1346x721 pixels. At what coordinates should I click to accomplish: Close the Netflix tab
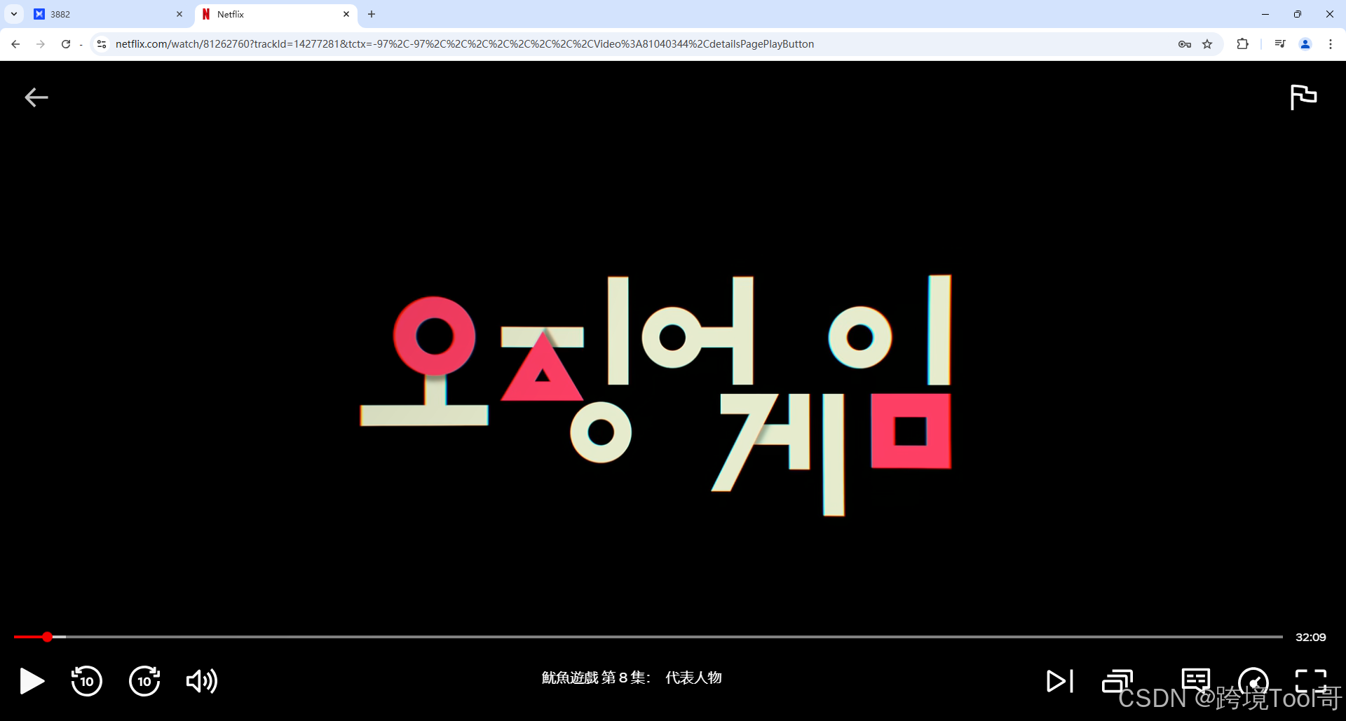tap(346, 14)
